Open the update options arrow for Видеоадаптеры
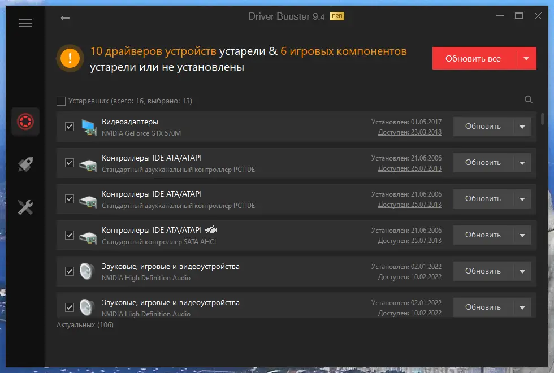This screenshot has width=554, height=373. click(522, 127)
